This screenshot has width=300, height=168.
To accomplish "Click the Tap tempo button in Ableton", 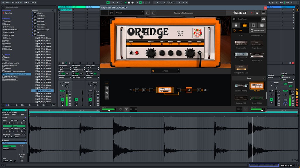I will [3, 2].
